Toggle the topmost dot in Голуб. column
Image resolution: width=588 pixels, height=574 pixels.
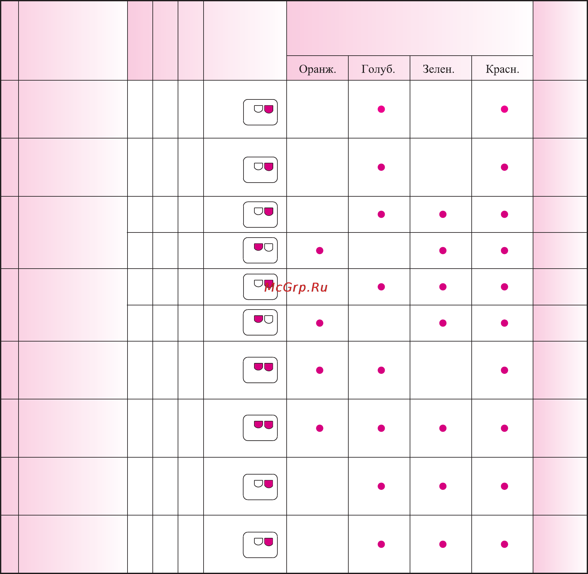pyautogui.click(x=381, y=109)
